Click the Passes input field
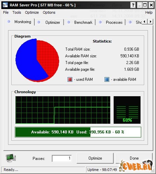The height and width of the screenshot is (174, 156). 62,158
